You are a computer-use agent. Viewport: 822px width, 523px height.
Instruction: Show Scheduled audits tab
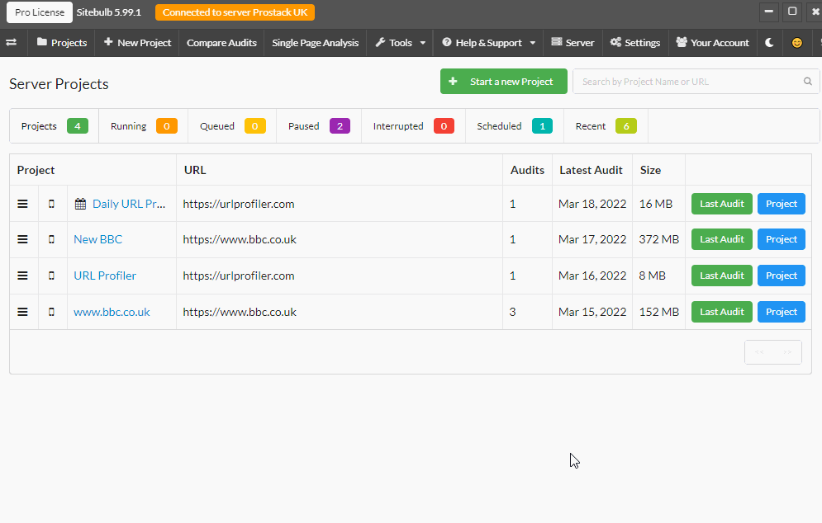coord(515,126)
